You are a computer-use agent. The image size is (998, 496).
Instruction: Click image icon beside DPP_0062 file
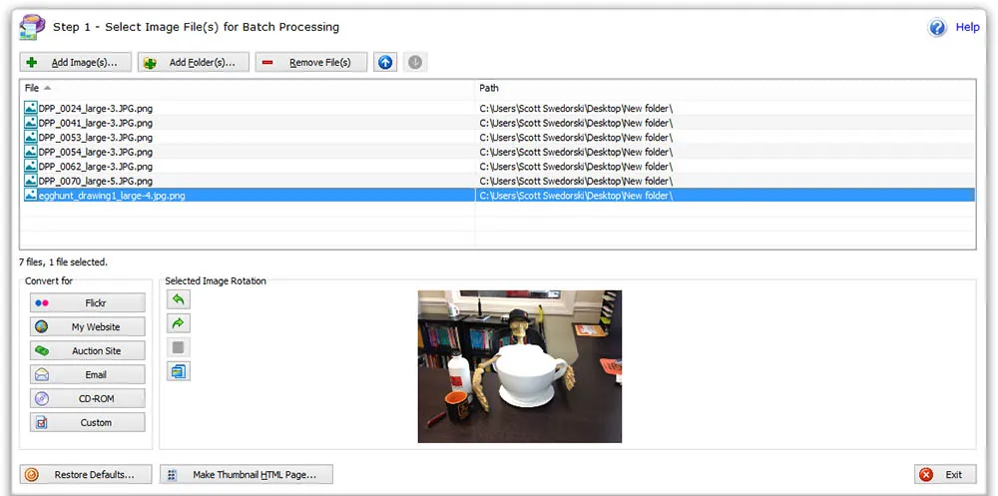point(31,167)
